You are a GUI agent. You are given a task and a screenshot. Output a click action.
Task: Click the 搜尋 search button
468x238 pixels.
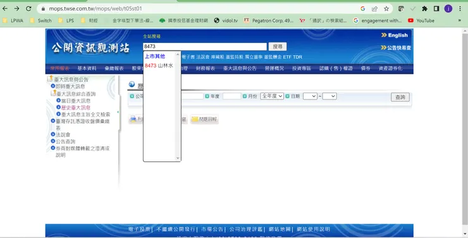(x=278, y=47)
